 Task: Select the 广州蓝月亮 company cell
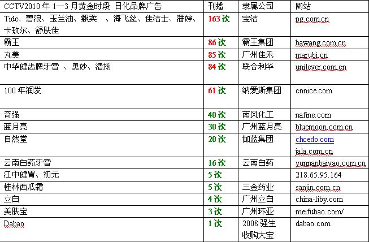262,127
